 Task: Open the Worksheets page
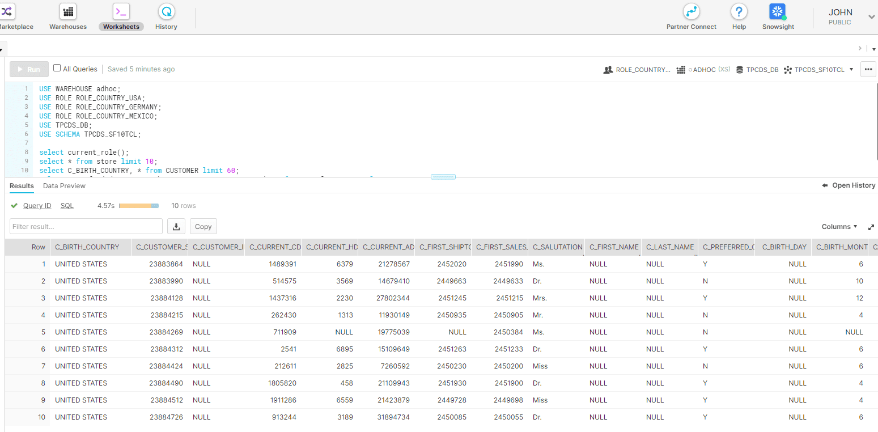[x=121, y=17]
